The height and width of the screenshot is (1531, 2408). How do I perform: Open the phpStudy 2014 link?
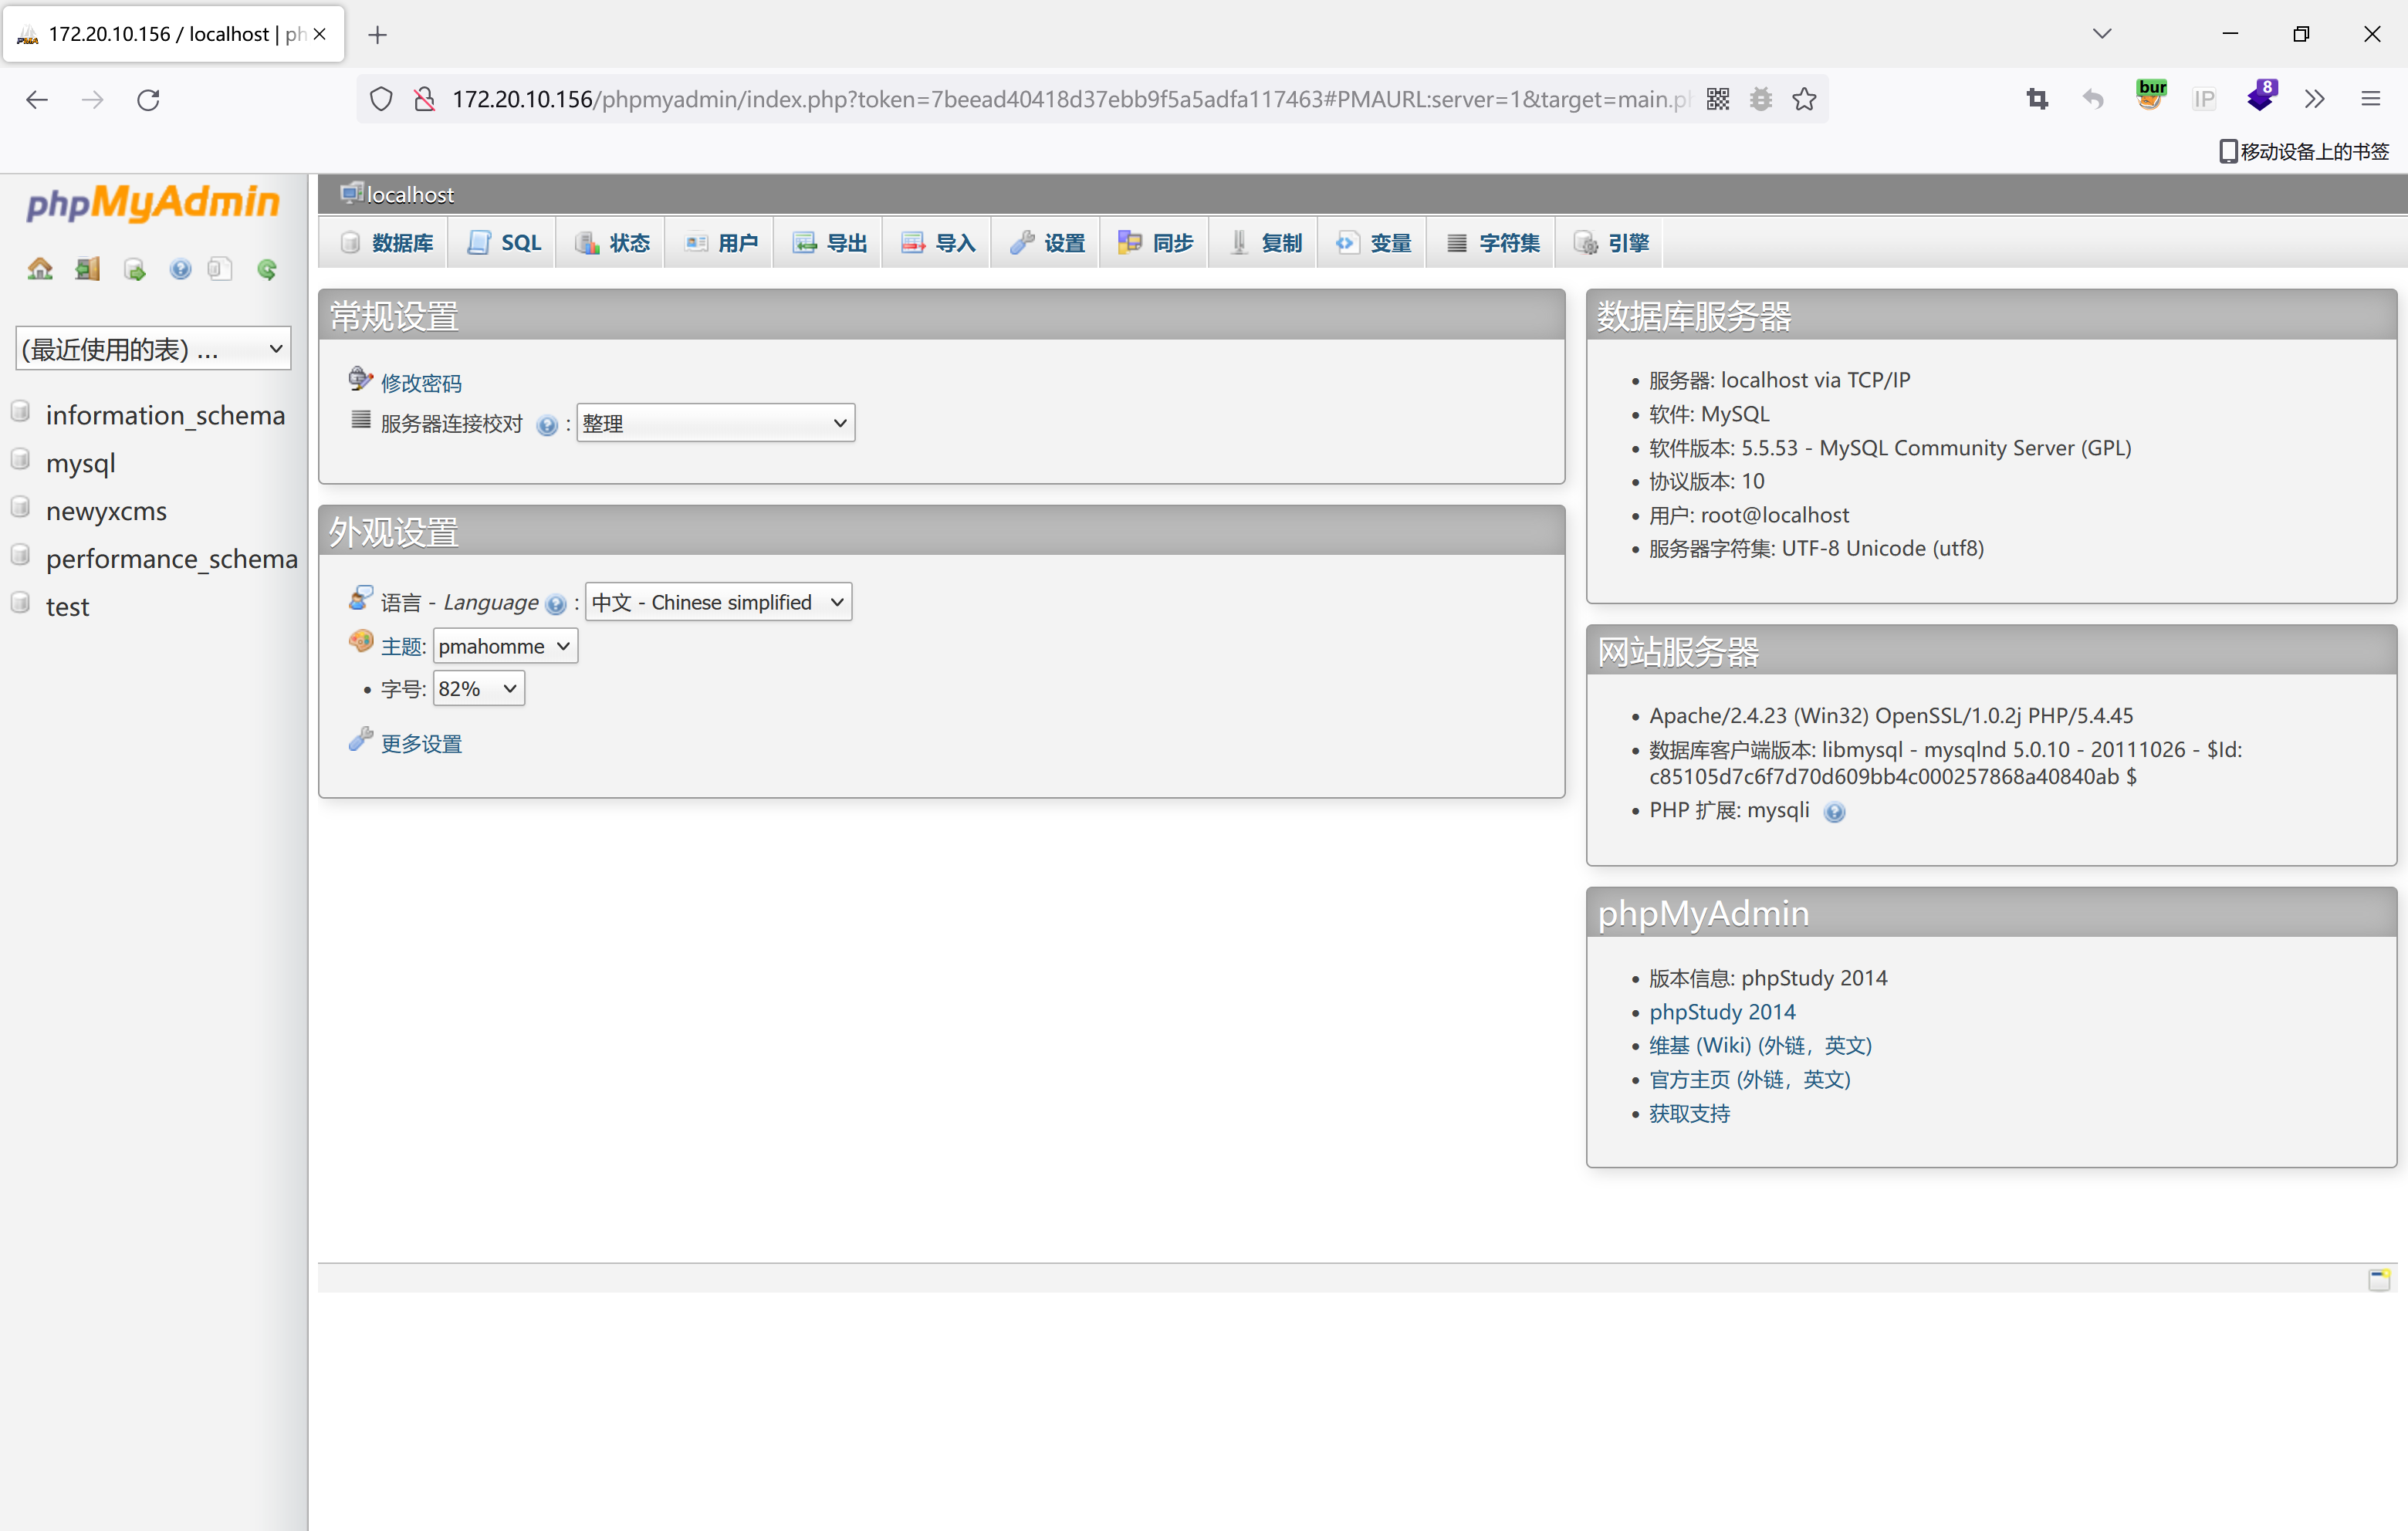point(1722,1012)
